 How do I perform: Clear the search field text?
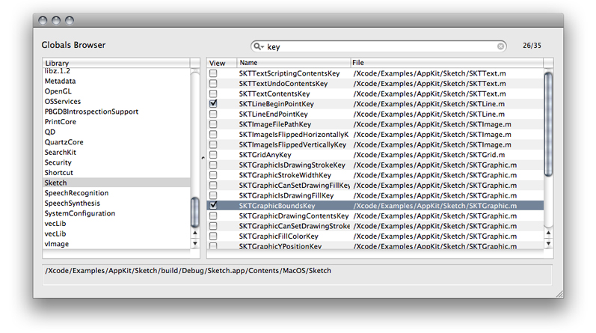point(500,46)
